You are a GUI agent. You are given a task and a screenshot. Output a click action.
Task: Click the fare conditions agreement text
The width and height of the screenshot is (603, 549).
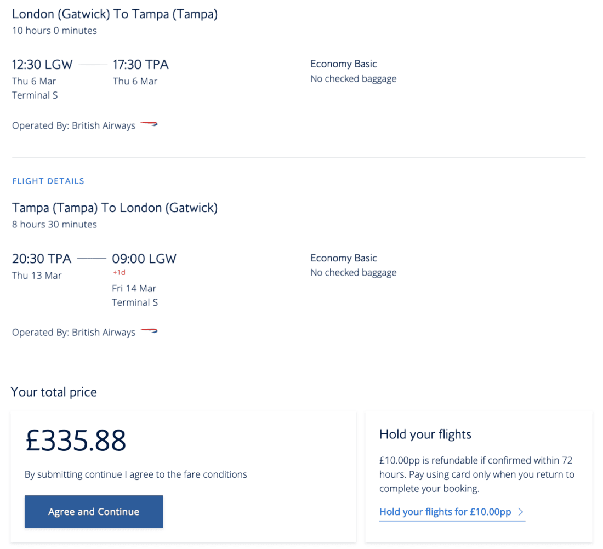coord(136,474)
